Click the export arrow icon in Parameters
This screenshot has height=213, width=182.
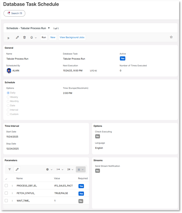tap(60, 170)
